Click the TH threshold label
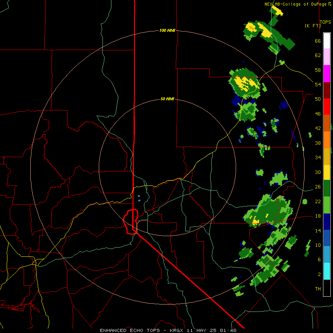The height and width of the screenshot is (333, 333). point(318,289)
